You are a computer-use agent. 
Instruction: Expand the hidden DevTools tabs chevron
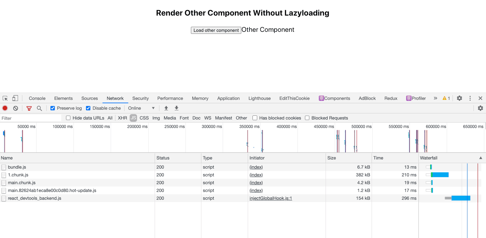(435, 98)
